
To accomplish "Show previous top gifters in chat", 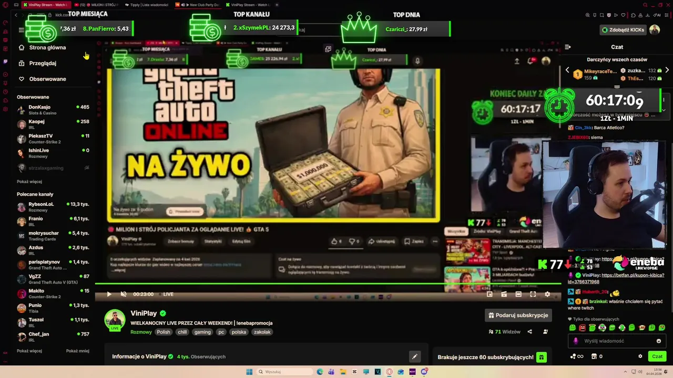I will 567,70.
